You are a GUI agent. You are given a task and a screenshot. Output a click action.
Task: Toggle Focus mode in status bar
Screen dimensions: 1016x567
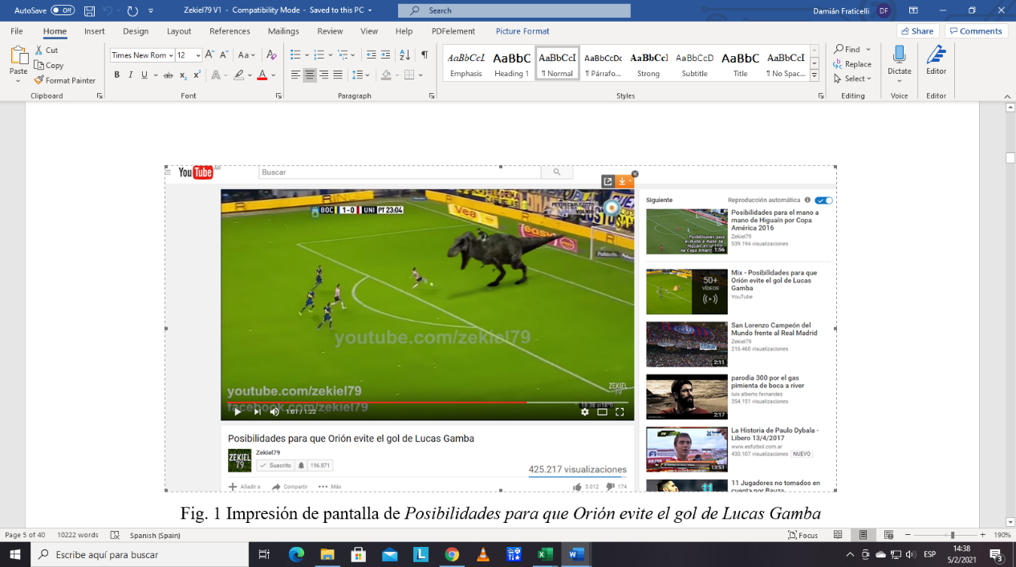(x=803, y=535)
